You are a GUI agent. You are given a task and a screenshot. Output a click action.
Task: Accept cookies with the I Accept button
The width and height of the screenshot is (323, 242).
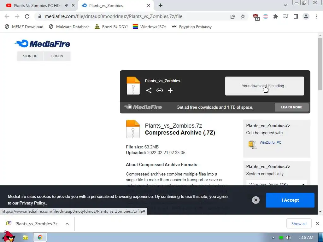point(290,200)
